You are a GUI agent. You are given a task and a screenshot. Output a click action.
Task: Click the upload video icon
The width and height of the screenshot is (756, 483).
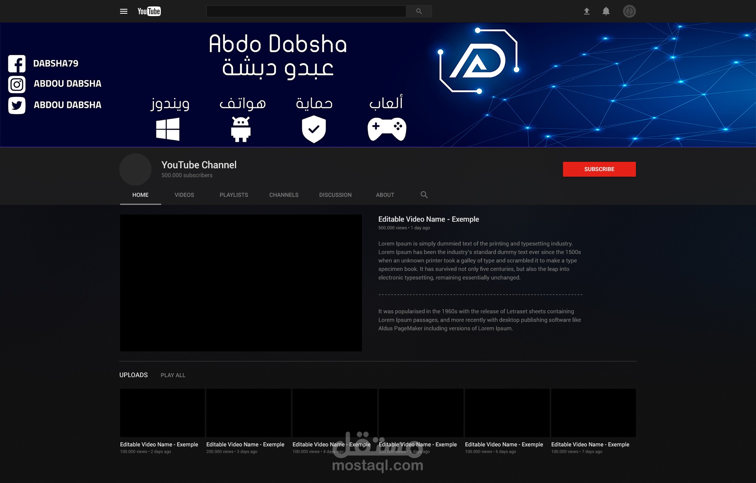587,11
